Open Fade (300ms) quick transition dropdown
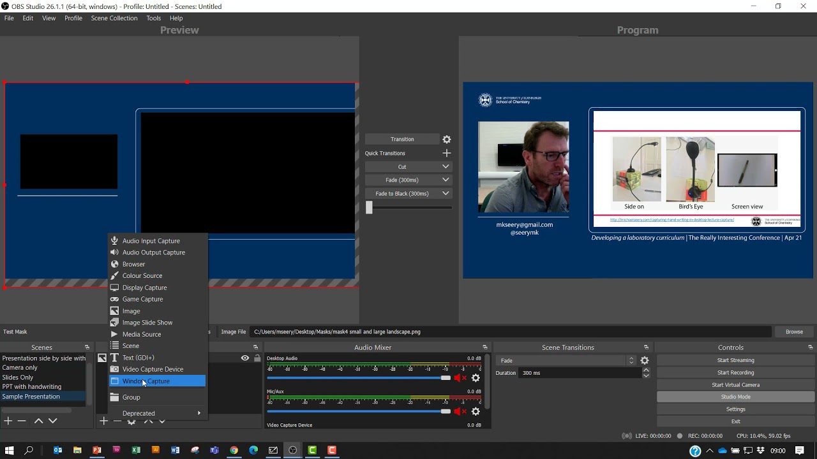The image size is (817, 459). [408, 180]
